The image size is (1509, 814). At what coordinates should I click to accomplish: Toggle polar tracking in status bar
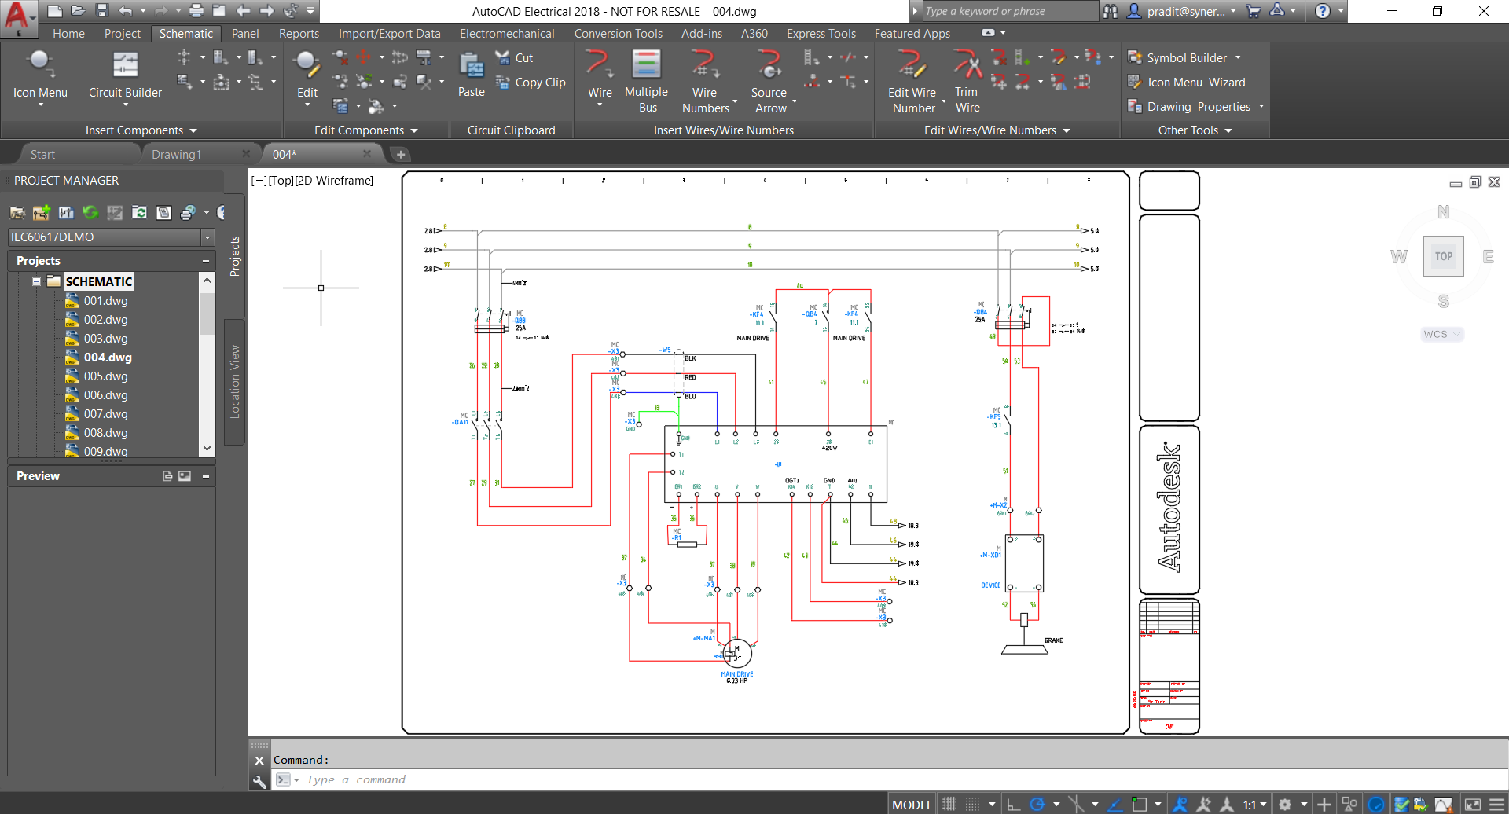1037,805
